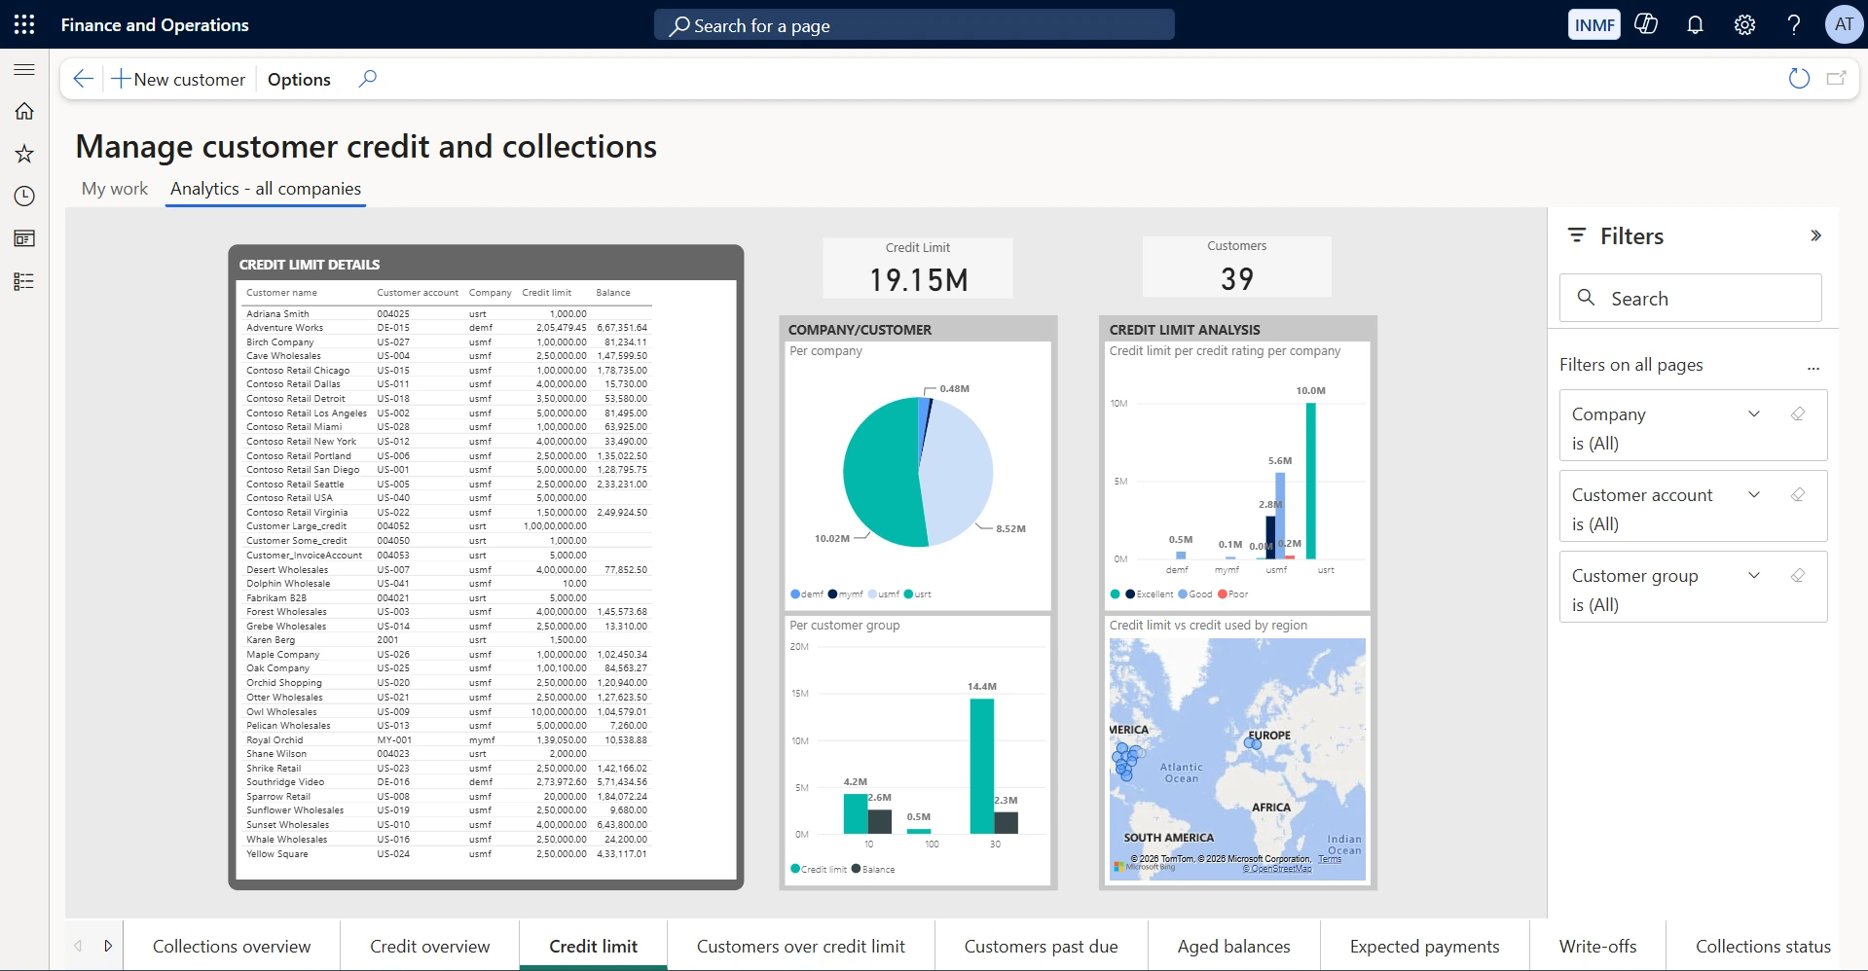Select Analytics - all companies tab

point(266,189)
